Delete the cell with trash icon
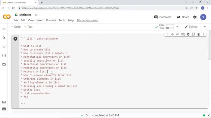Screen dimensions: 211x118 pos(198,34)
